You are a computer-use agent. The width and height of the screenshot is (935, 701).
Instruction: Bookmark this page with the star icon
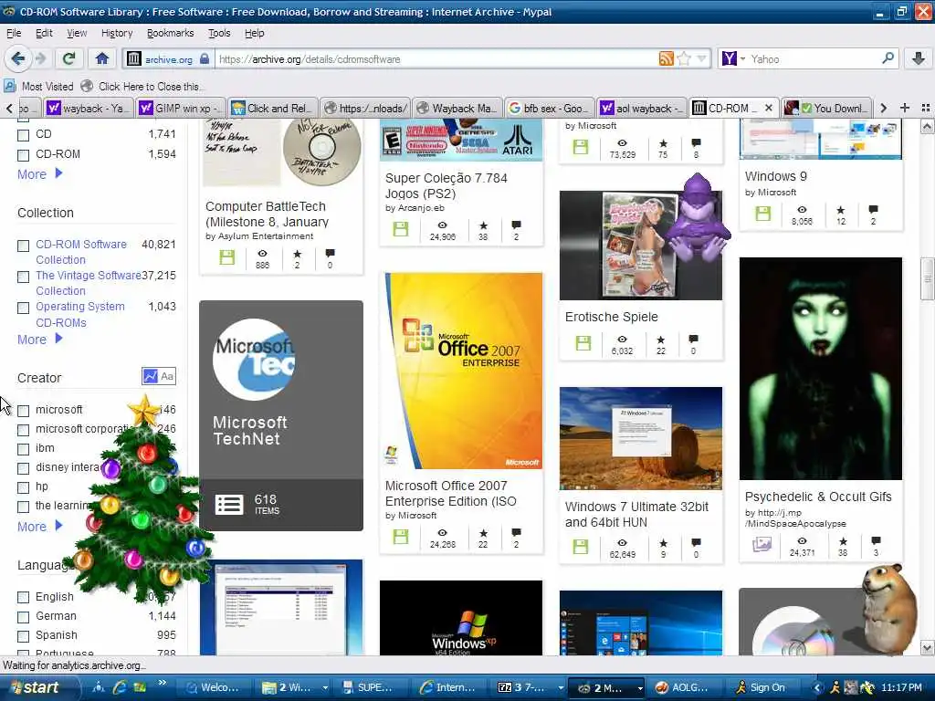pos(684,58)
